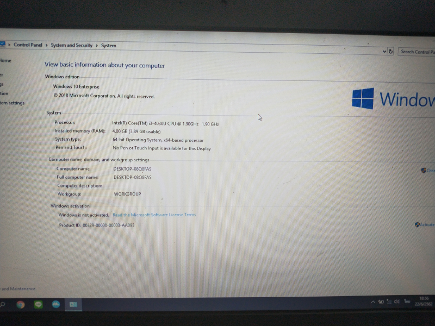Expand the chevron after System and Security
Viewport: 435px width, 326px height.
[97, 46]
